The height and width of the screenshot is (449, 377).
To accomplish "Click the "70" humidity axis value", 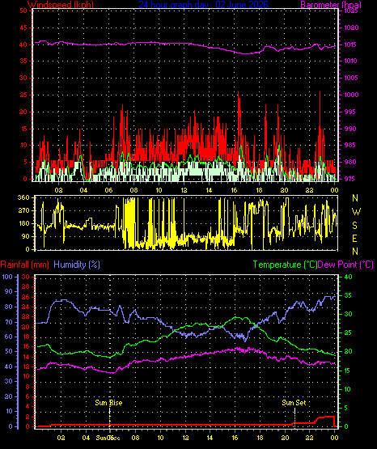I will tap(9, 322).
